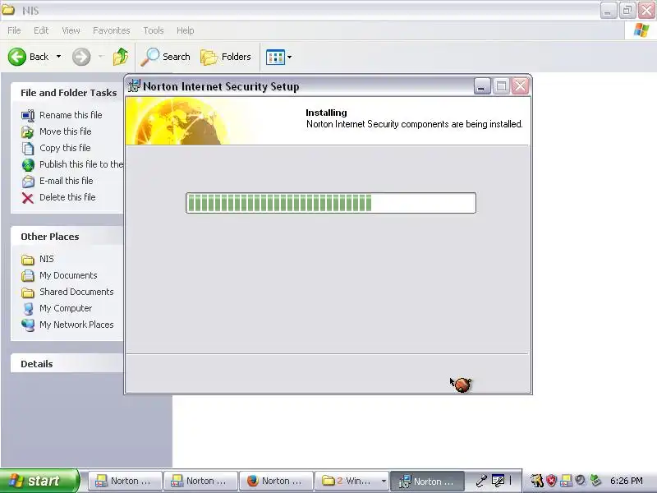Open My Network Places link
Screen dimensions: 657x493
pyautogui.click(x=76, y=325)
